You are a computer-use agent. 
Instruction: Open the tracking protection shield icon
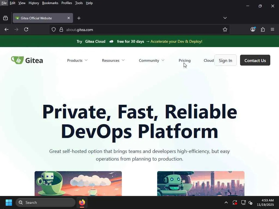(54, 29)
